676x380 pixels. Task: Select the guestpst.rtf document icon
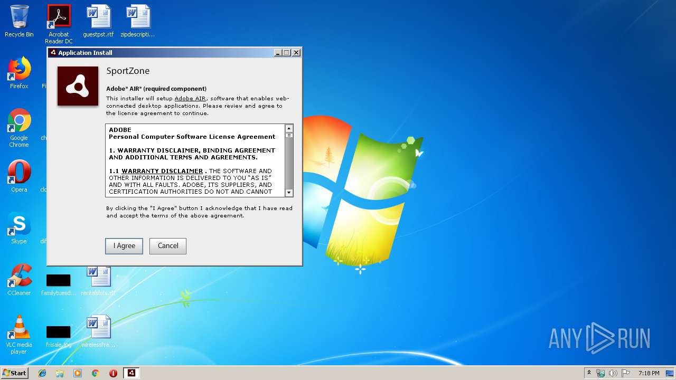tap(98, 21)
